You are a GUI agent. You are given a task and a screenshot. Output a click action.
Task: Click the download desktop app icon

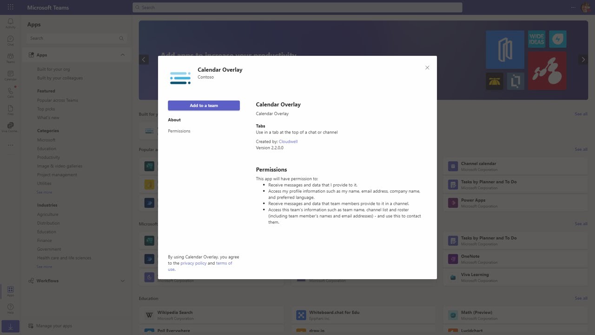tap(10, 327)
